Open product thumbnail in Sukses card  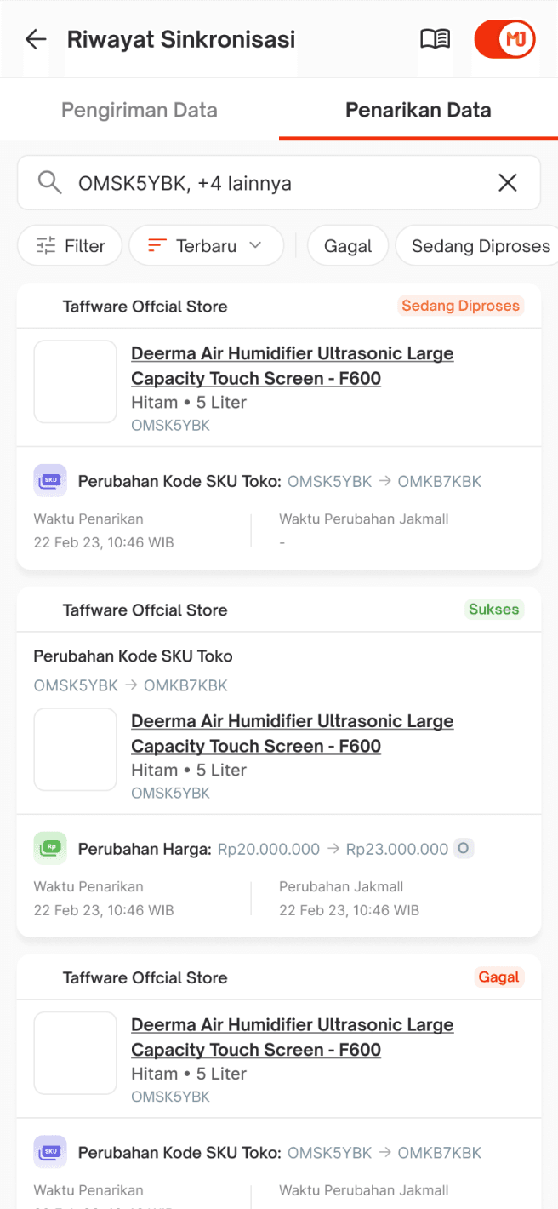[x=75, y=749]
